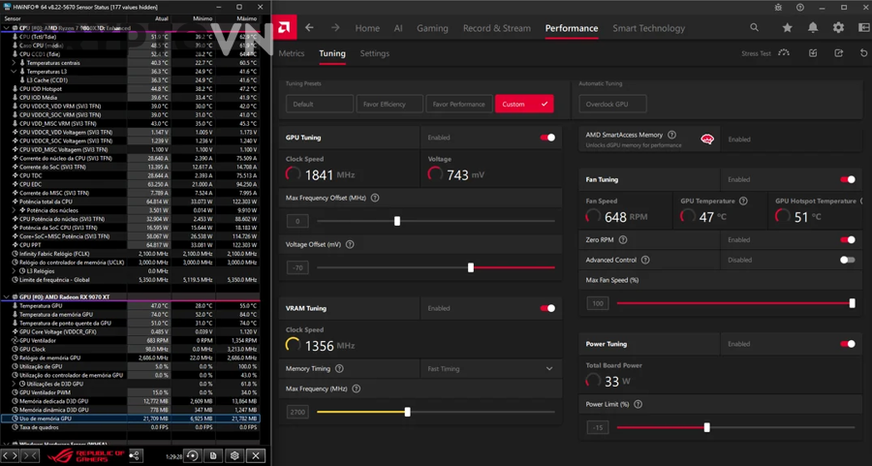
Task: Toggle Fan Tuning enabled switch
Action: [x=848, y=179]
